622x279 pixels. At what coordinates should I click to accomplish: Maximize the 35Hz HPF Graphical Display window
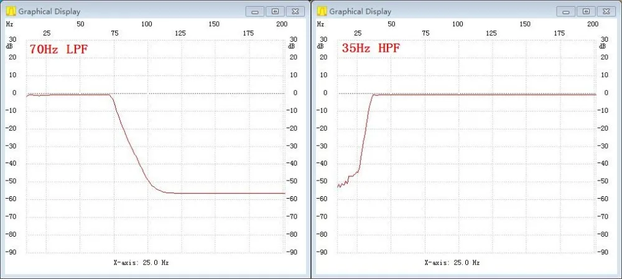point(587,12)
